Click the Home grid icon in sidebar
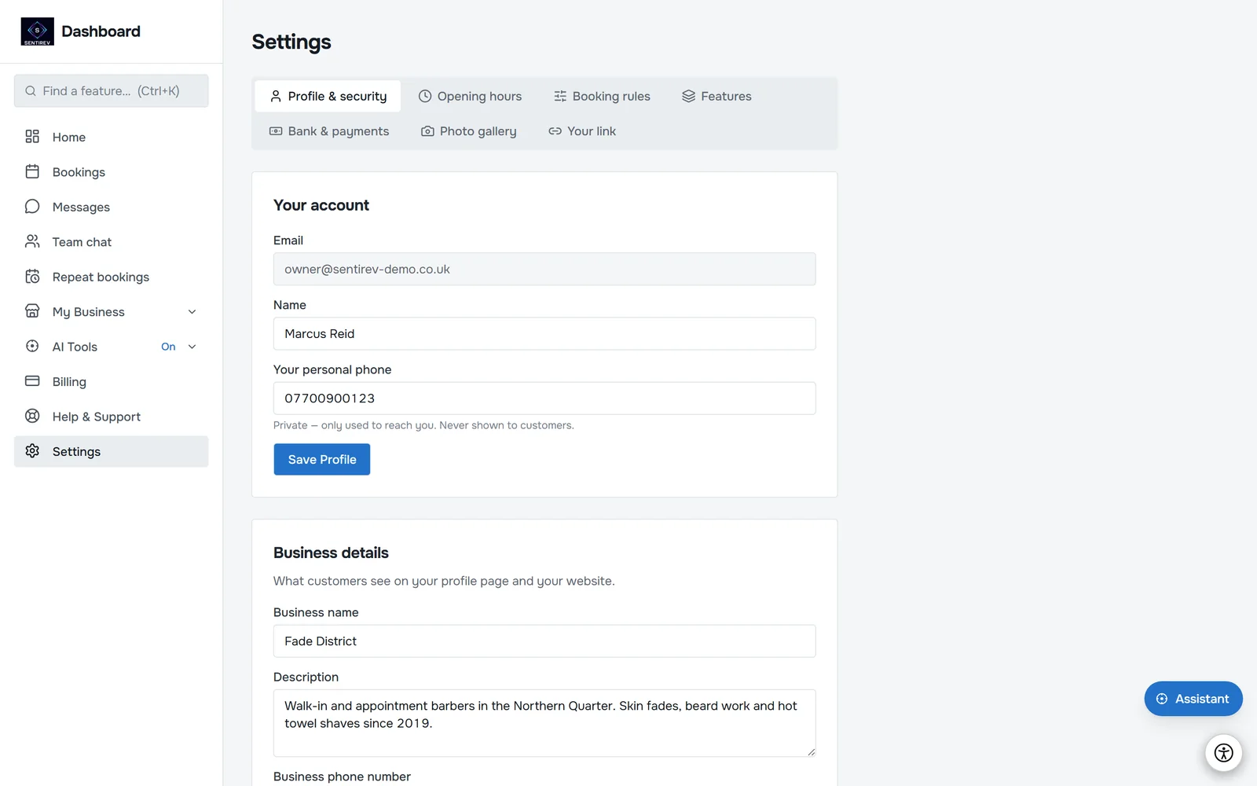1257x786 pixels. coord(32,137)
